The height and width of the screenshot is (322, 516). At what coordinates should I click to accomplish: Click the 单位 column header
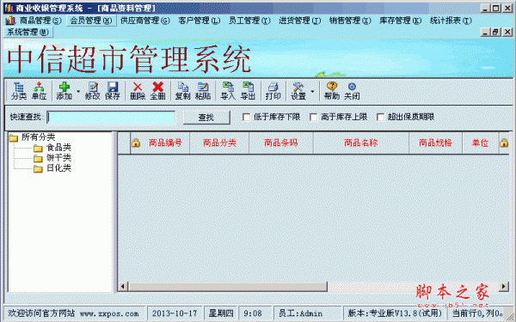[x=480, y=143]
